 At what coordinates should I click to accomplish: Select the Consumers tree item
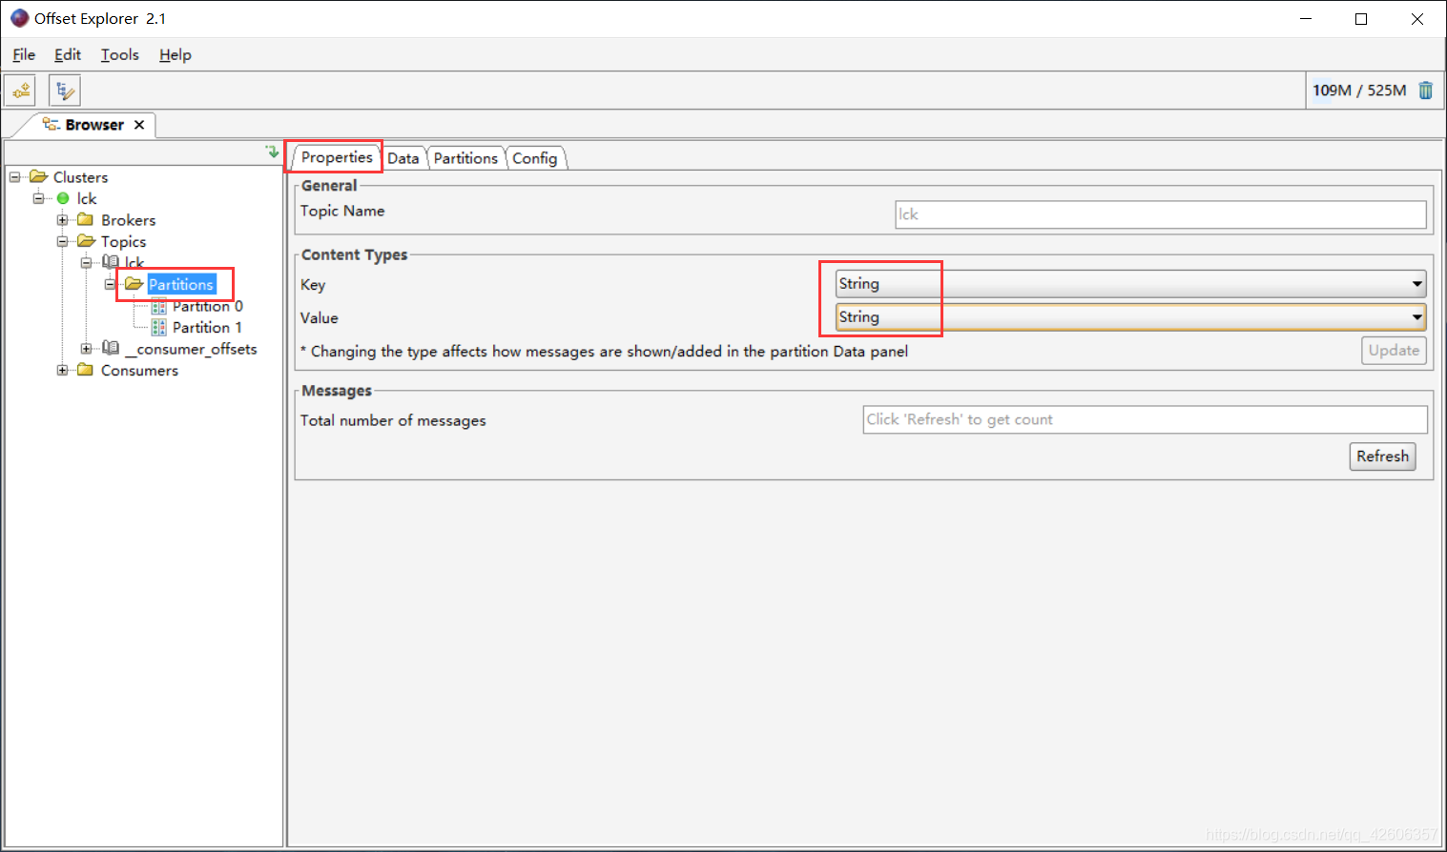[139, 370]
